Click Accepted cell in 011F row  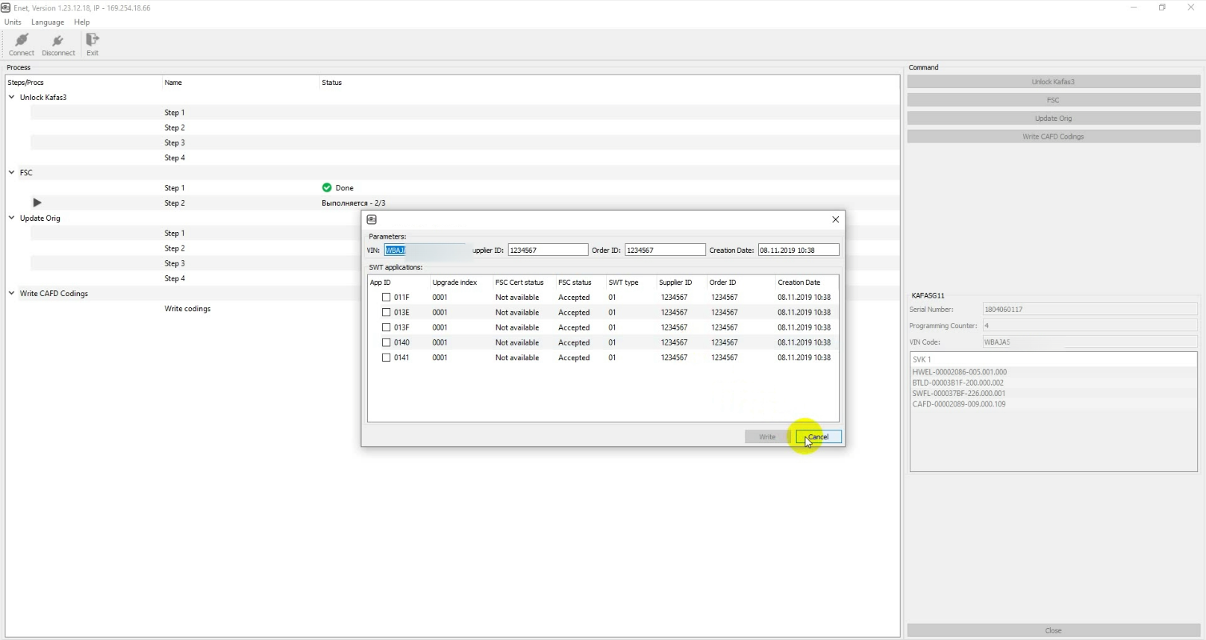click(574, 297)
